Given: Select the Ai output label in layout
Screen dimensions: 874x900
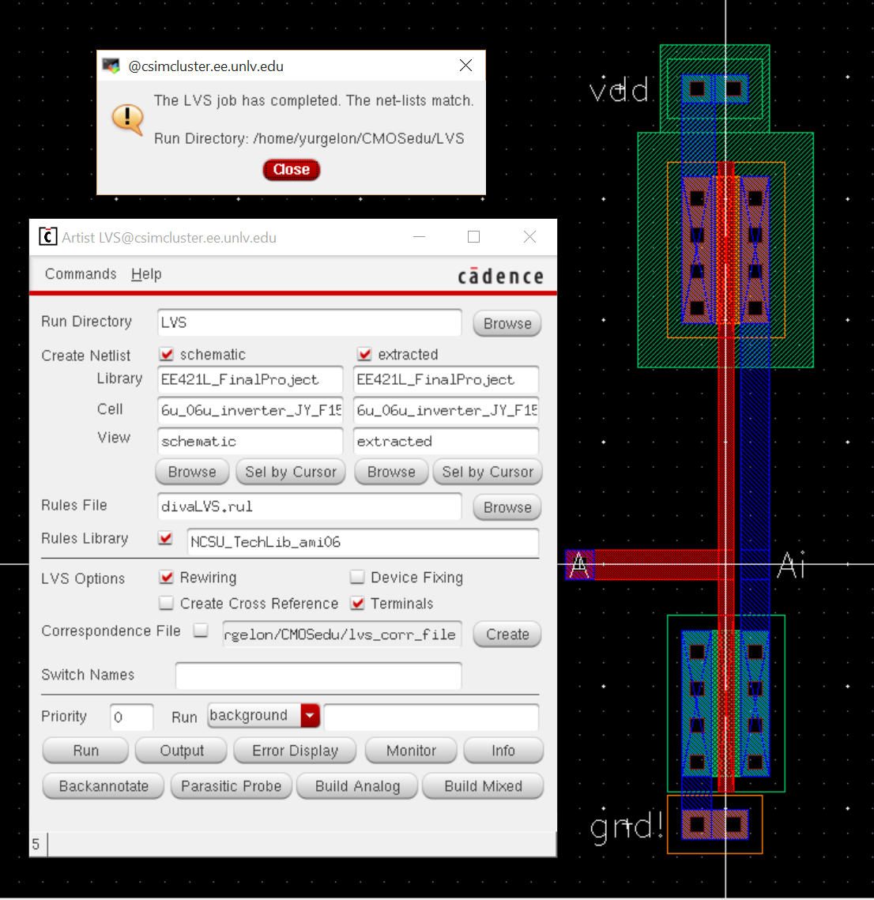Looking at the screenshot, I should (791, 564).
